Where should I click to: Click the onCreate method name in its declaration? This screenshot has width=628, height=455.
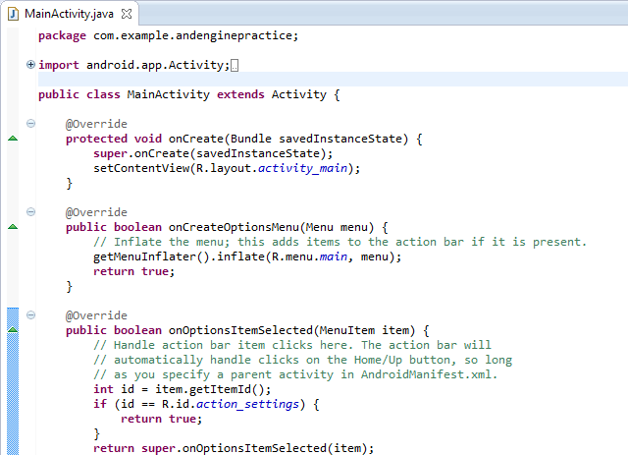(x=196, y=139)
